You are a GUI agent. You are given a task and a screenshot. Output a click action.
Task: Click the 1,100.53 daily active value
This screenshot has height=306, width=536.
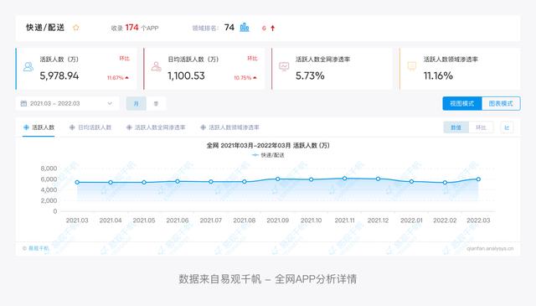click(x=186, y=75)
